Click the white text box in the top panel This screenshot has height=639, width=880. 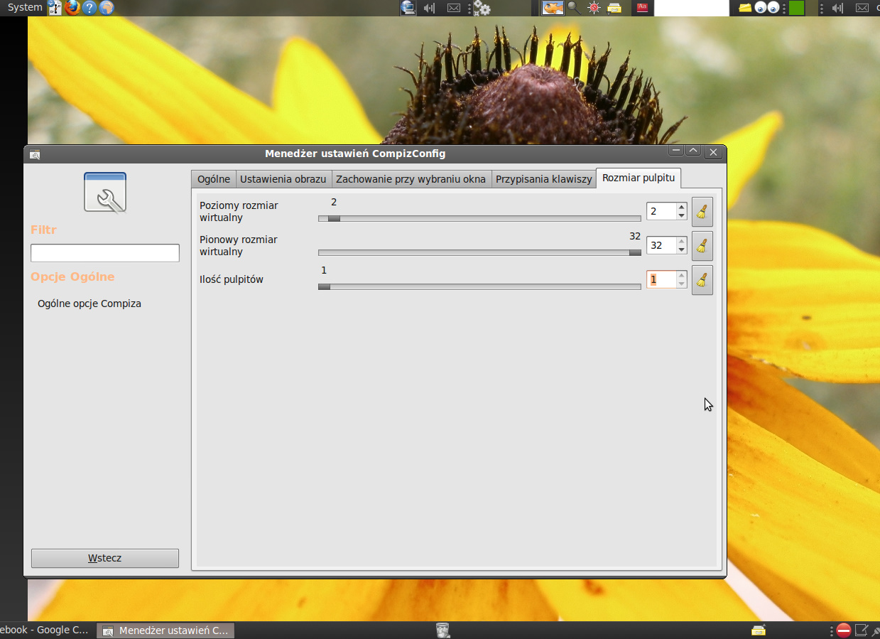tap(692, 8)
